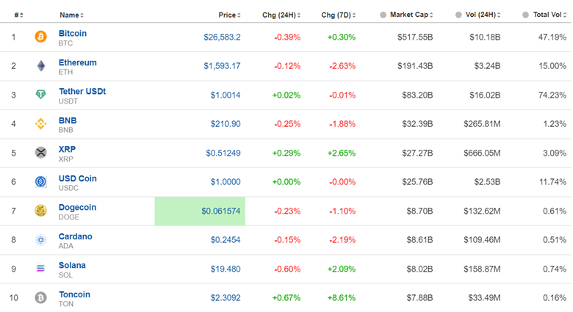Click Ethereum price $1,593.17
This screenshot has height=312, width=573.
[x=222, y=66]
